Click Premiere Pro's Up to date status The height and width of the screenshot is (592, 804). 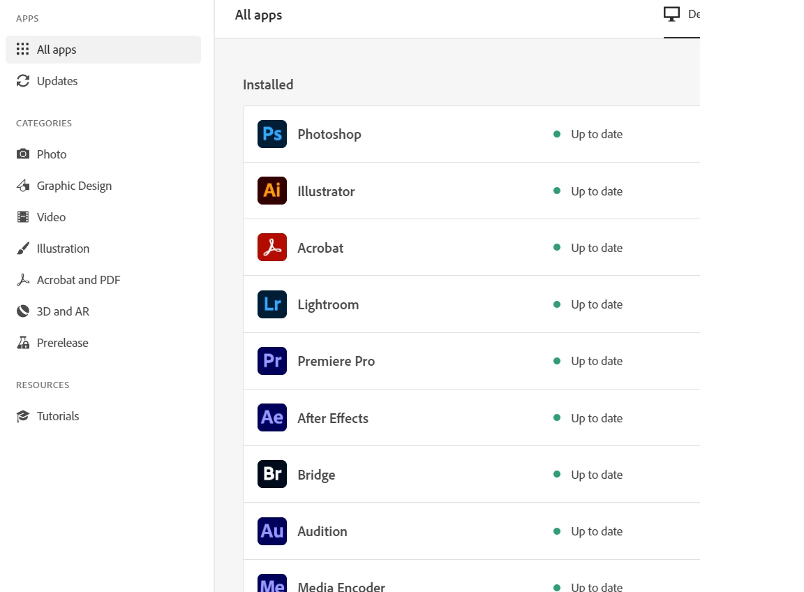tap(588, 361)
